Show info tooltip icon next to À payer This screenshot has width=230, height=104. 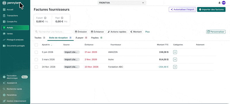click(45, 18)
